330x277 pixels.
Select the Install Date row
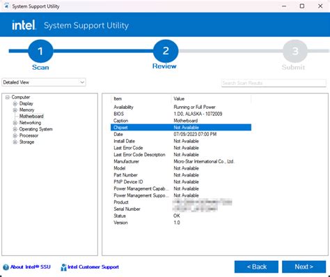[181, 141]
